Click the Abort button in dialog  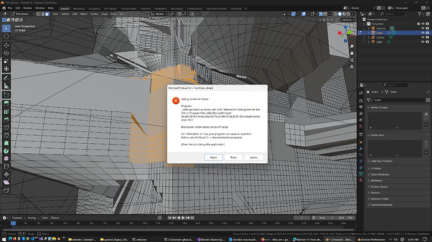point(213,157)
